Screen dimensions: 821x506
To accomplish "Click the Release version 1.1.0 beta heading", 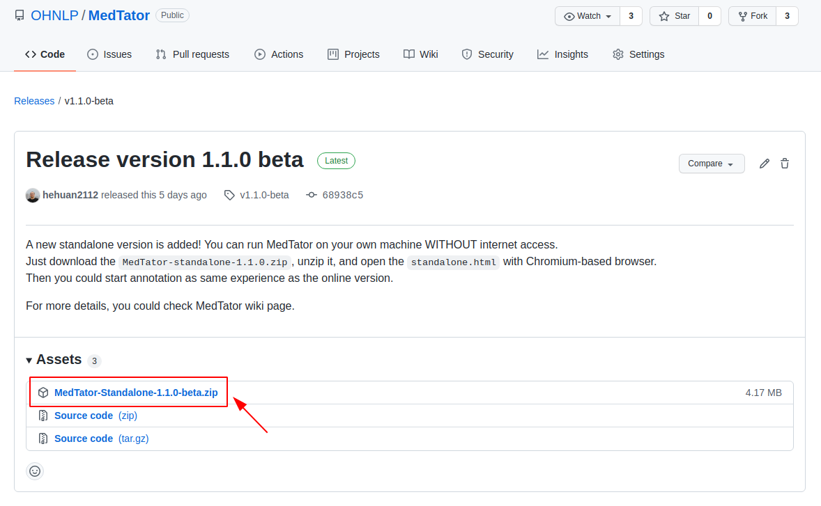I will click(165, 160).
